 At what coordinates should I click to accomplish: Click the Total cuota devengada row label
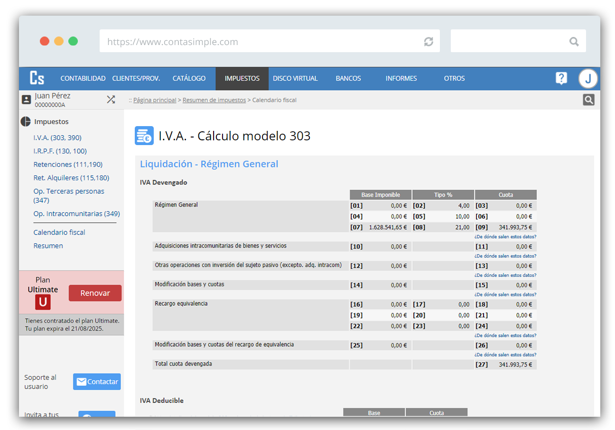point(183,364)
